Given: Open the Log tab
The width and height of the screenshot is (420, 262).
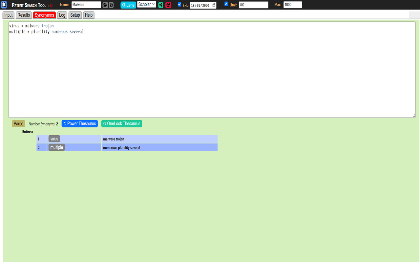Looking at the screenshot, I should tap(62, 15).
